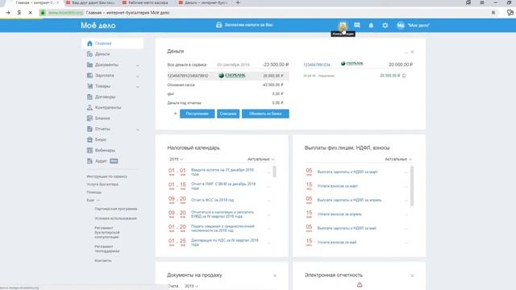This screenshot has width=516, height=290.
Task: Open the Главная home sidebar icon
Action: click(89, 43)
